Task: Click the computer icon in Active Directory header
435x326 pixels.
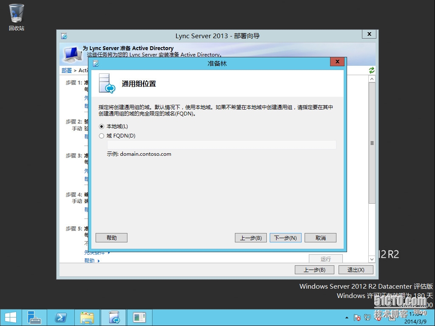Action: pyautogui.click(x=73, y=54)
